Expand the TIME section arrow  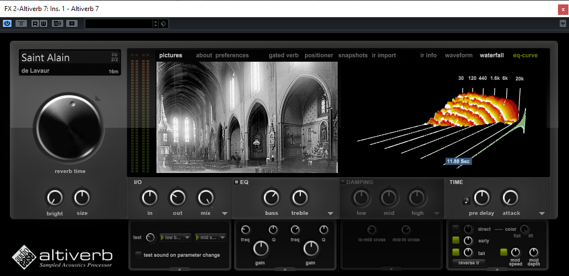(x=542, y=214)
